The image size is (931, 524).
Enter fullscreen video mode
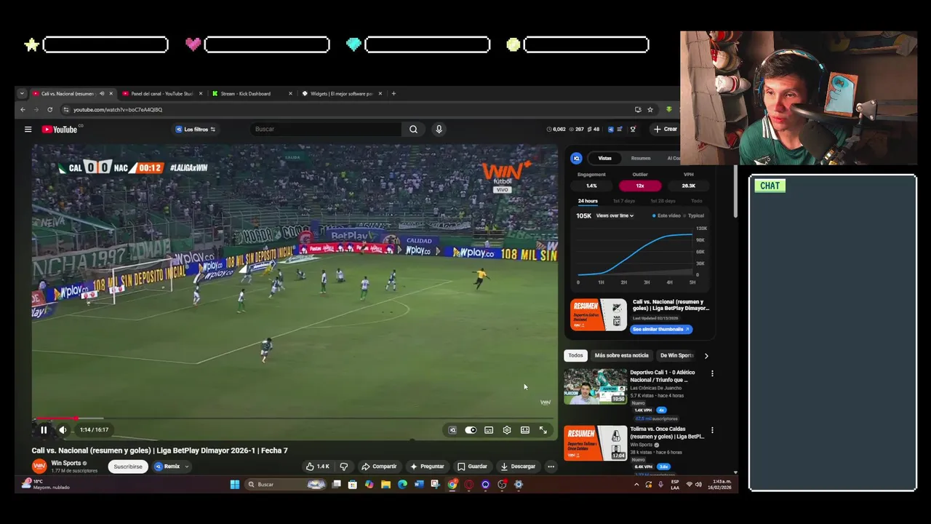[x=543, y=430]
